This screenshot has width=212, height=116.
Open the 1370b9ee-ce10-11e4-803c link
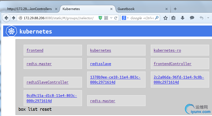115,80
